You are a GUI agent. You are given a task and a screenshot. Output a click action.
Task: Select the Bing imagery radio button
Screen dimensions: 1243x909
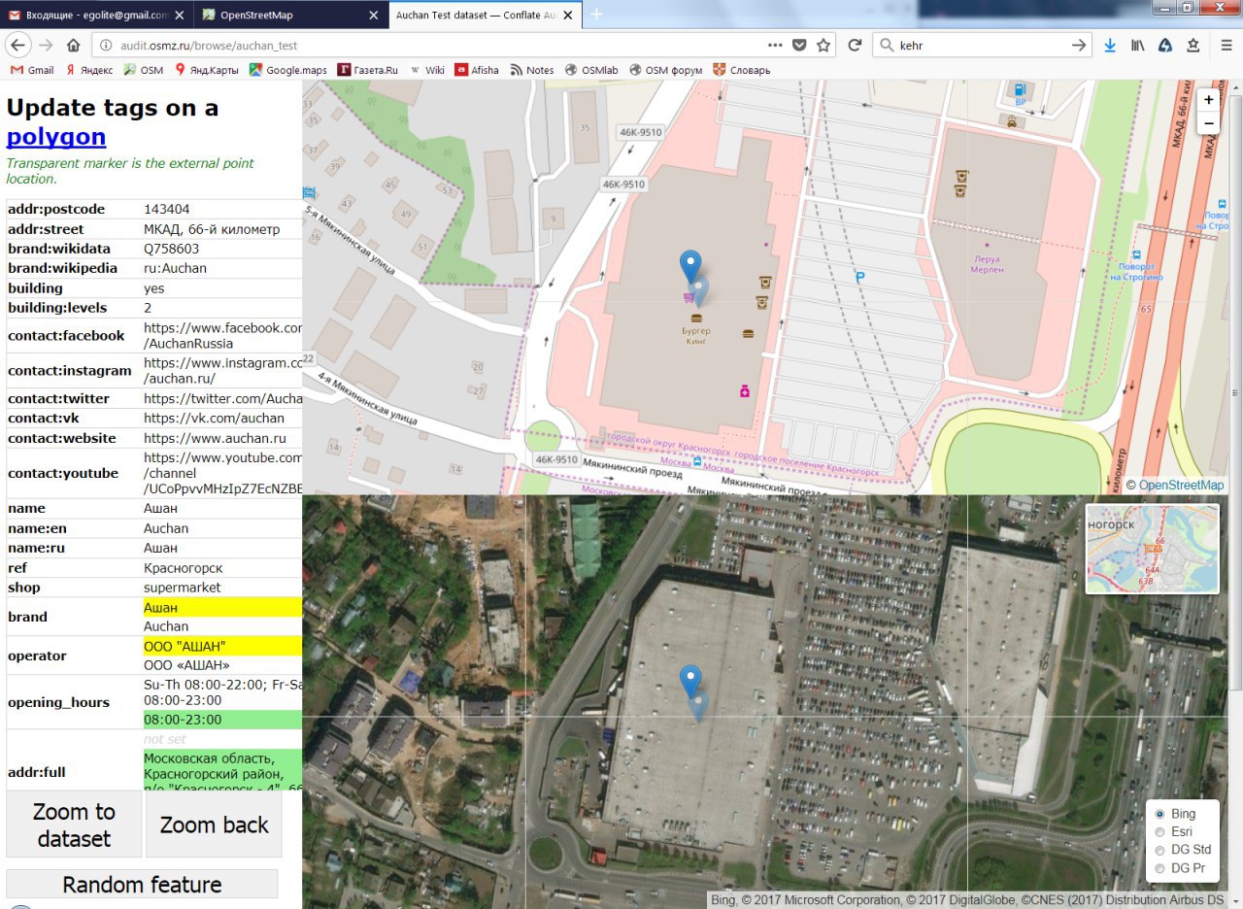[1159, 814]
